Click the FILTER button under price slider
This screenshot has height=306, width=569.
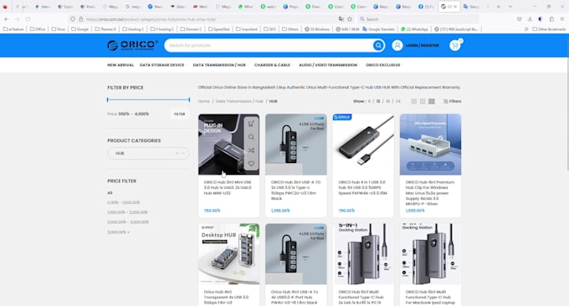[x=180, y=114]
